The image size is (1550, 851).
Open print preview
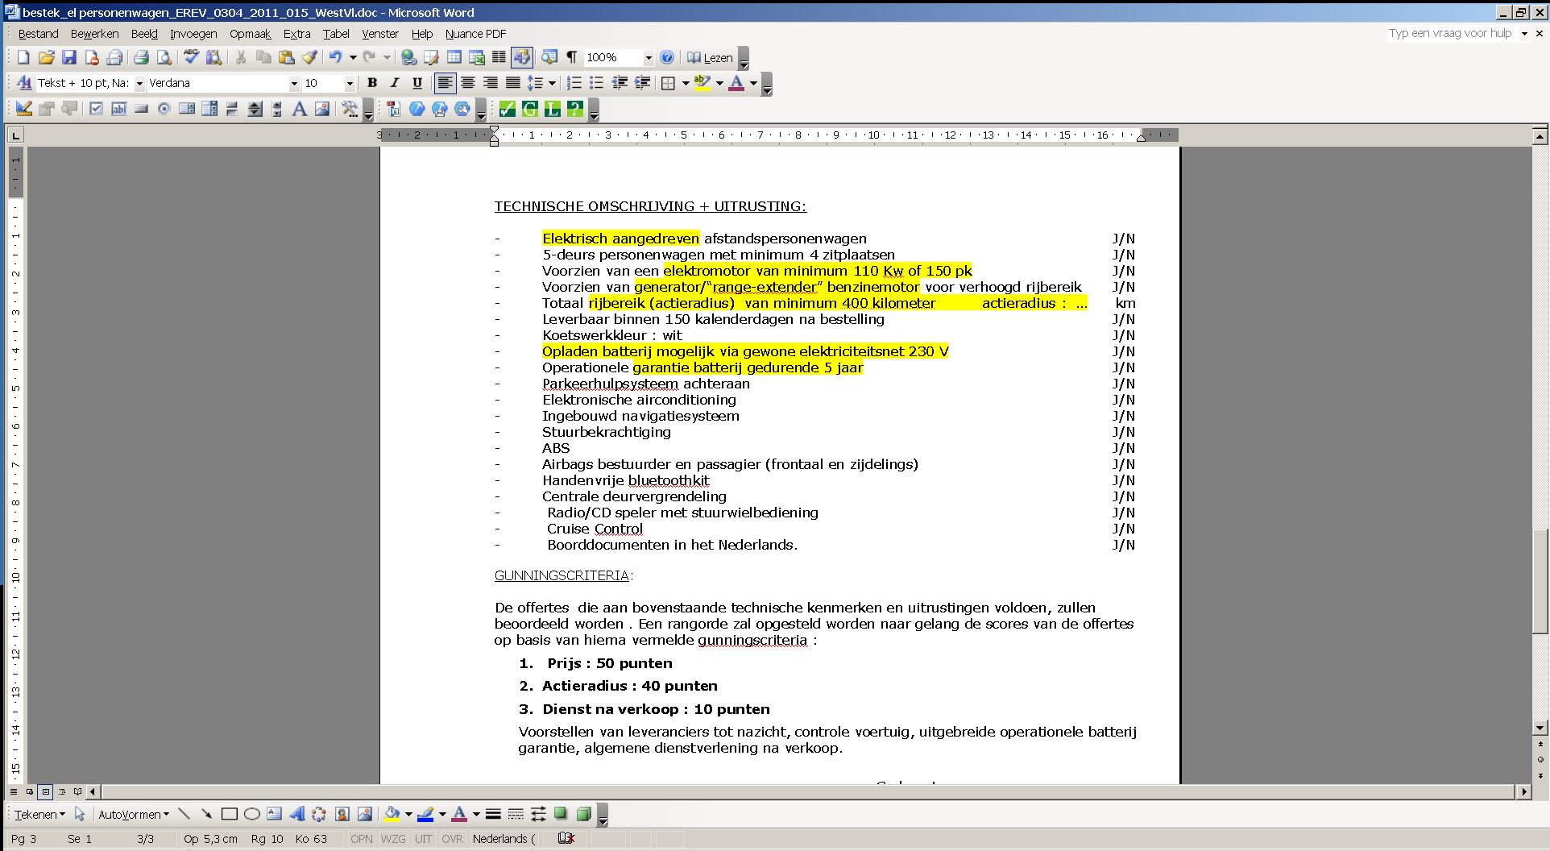[164, 57]
